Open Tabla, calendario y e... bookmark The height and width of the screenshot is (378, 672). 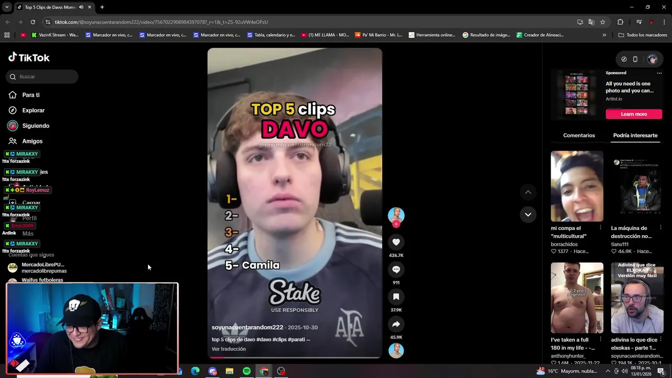[271, 35]
